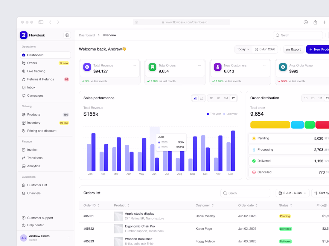Click the Avg. Order Value percent icon
Viewport: 329px width, 246px height.
pyautogui.click(x=283, y=67)
